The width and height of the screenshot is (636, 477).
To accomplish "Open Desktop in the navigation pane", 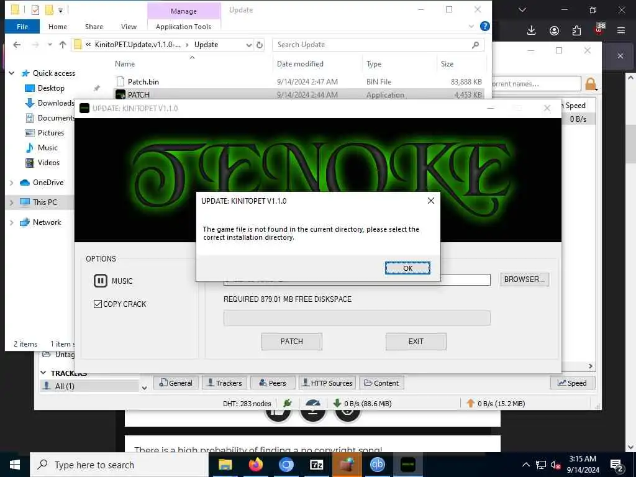I will [51, 88].
